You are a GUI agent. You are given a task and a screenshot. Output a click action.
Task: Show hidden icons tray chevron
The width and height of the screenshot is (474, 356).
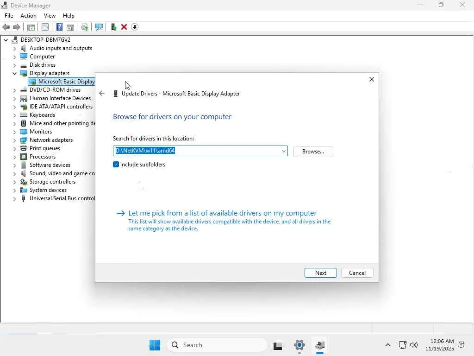388,345
